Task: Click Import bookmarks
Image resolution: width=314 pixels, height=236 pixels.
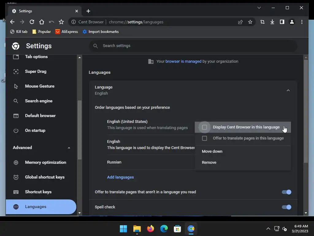Action: (x=101, y=32)
